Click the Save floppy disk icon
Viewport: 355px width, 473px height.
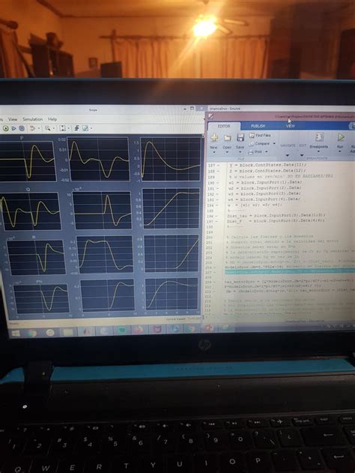240,138
